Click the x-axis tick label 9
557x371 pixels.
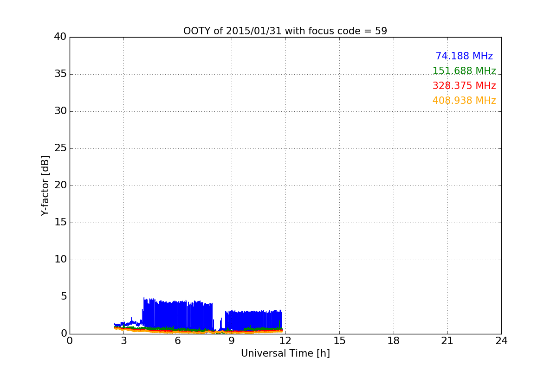click(232, 341)
